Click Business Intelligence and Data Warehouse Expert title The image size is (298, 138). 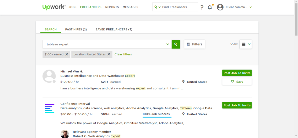point(97,76)
